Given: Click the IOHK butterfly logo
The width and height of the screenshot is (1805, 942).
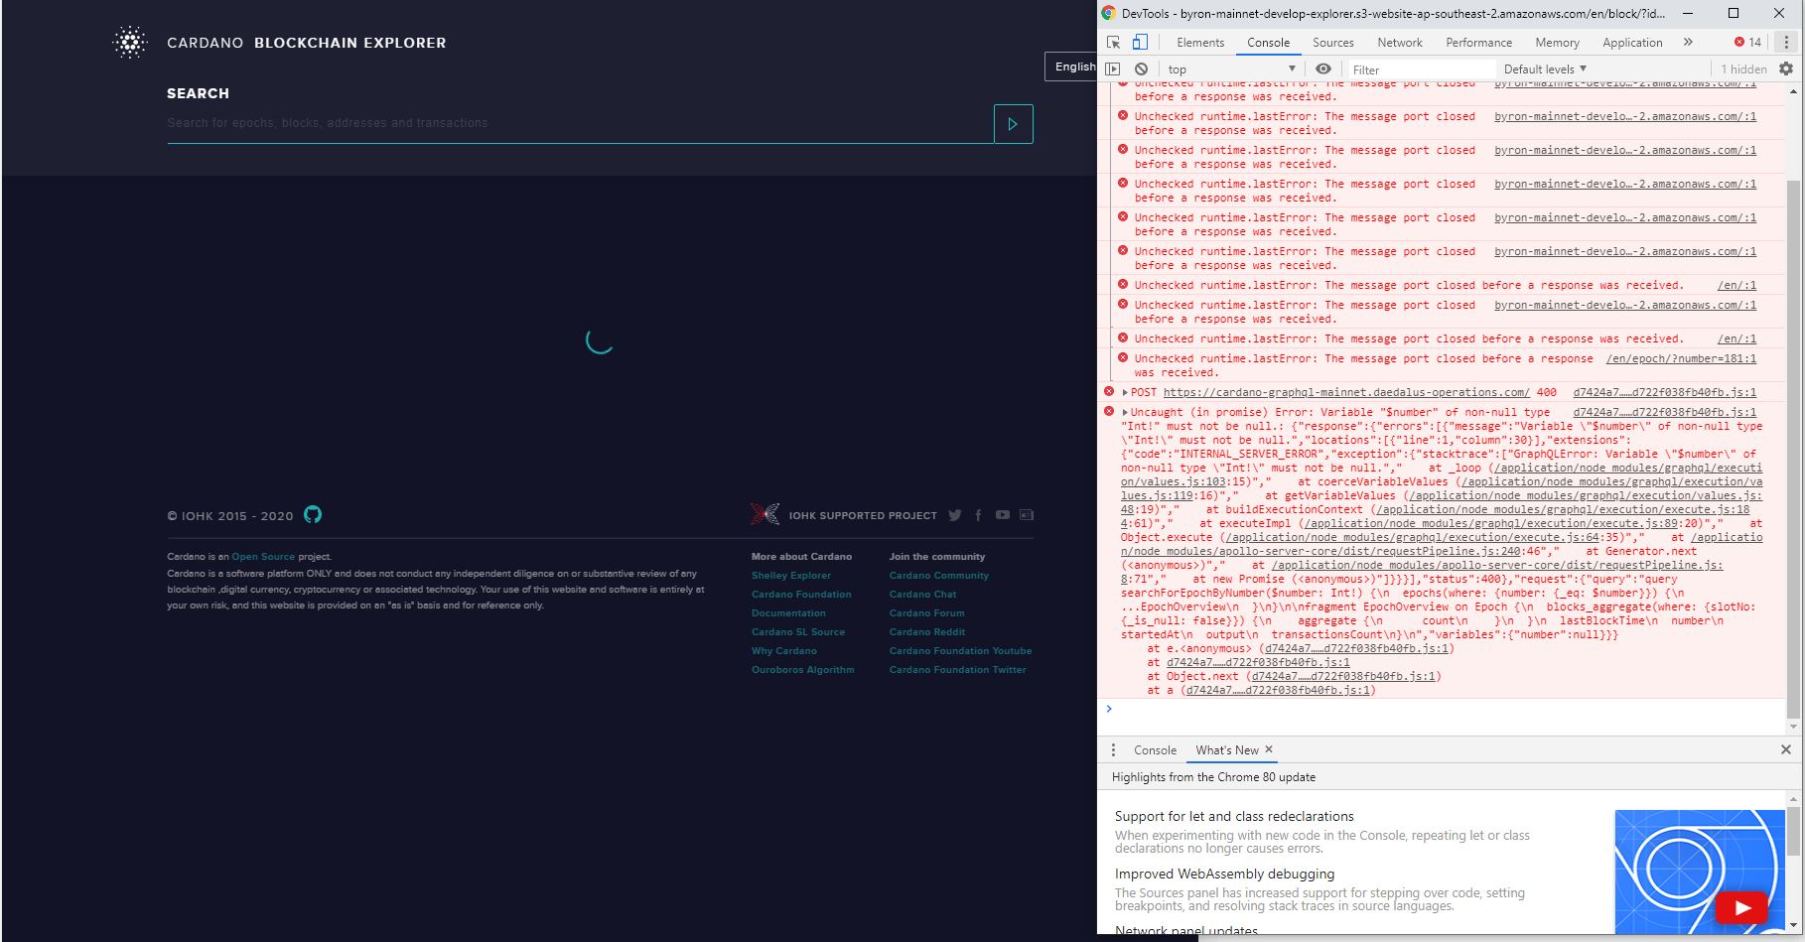Looking at the screenshot, I should [765, 514].
